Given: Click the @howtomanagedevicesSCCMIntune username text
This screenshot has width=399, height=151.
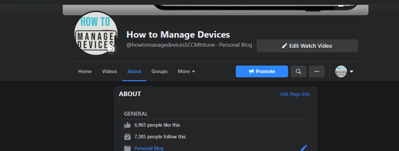Looking at the screenshot, I should pyautogui.click(x=171, y=45).
